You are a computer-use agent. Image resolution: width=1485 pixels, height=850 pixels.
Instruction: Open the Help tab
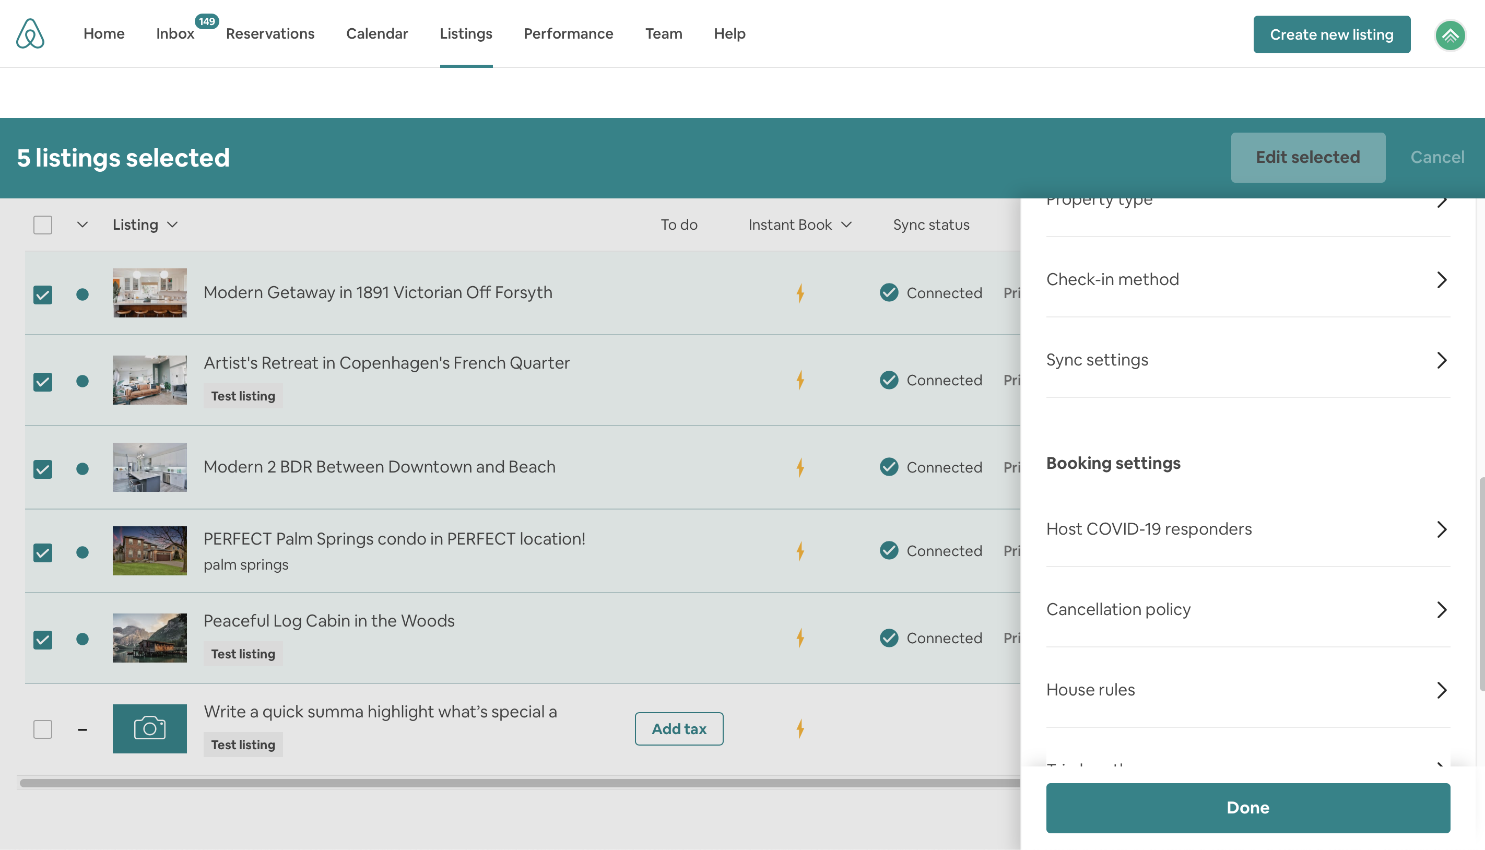729,34
